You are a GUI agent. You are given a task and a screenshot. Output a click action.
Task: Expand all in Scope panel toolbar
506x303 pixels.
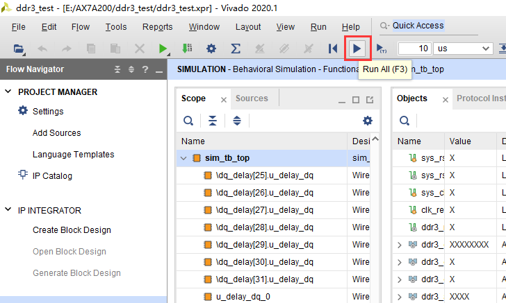pyautogui.click(x=237, y=121)
